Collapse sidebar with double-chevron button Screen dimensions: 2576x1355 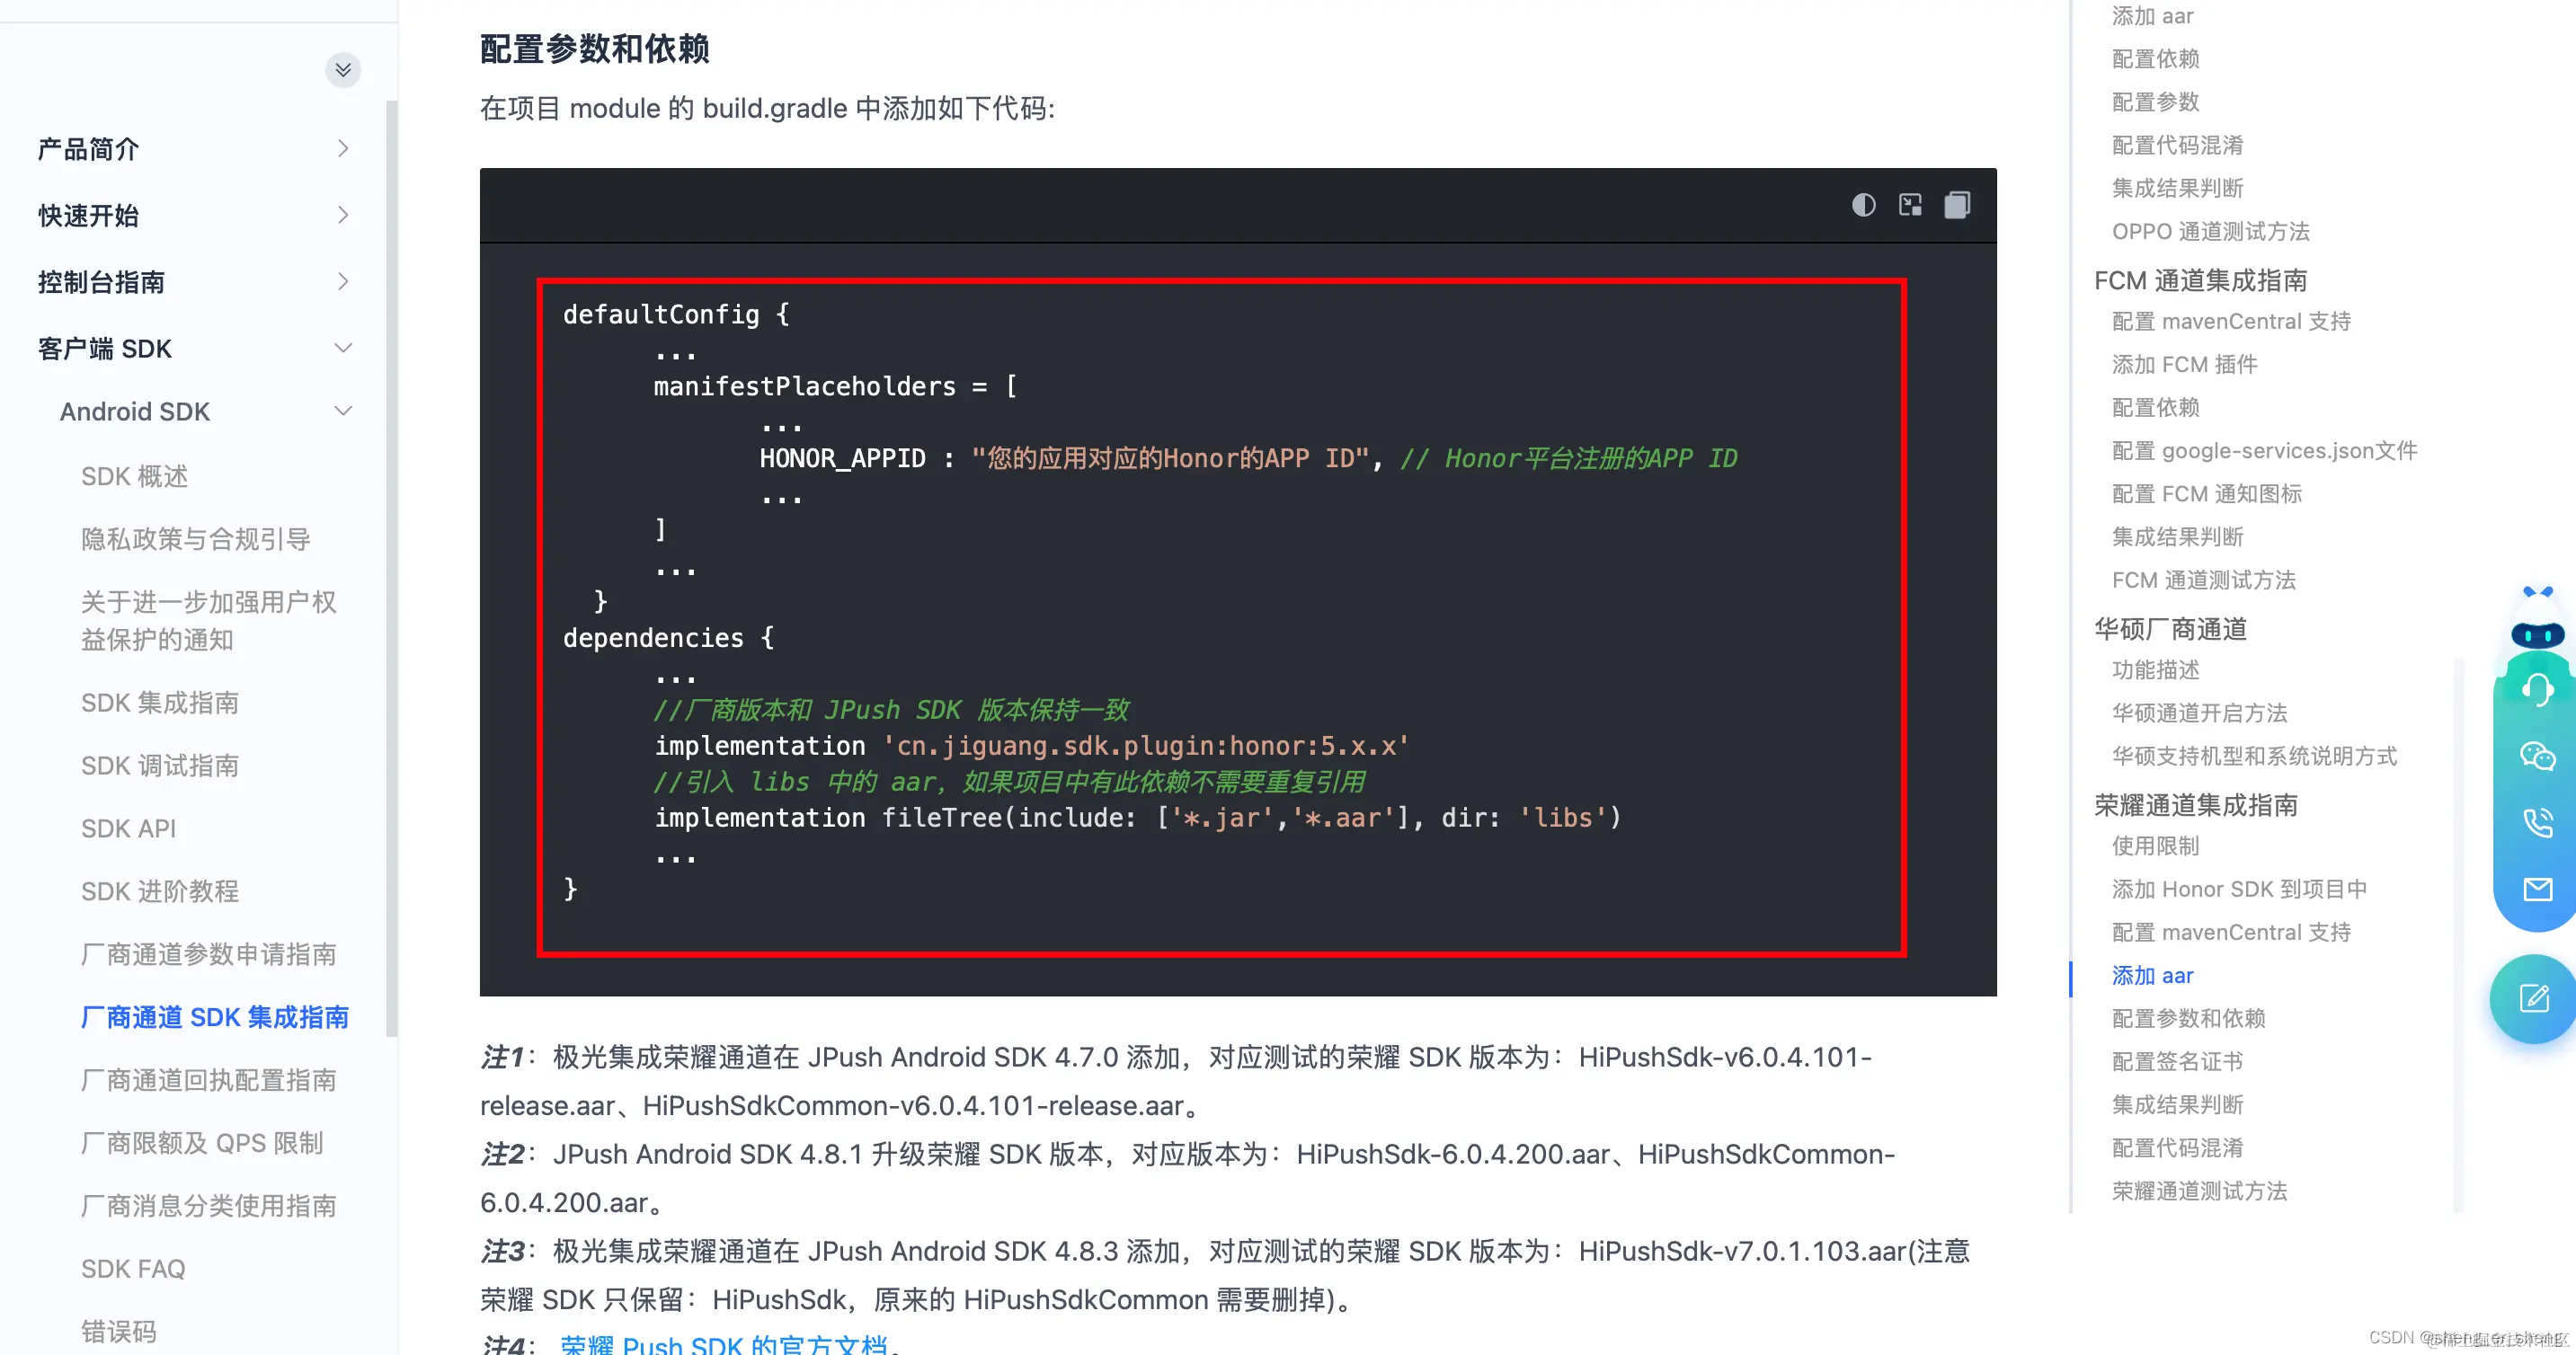343,69
